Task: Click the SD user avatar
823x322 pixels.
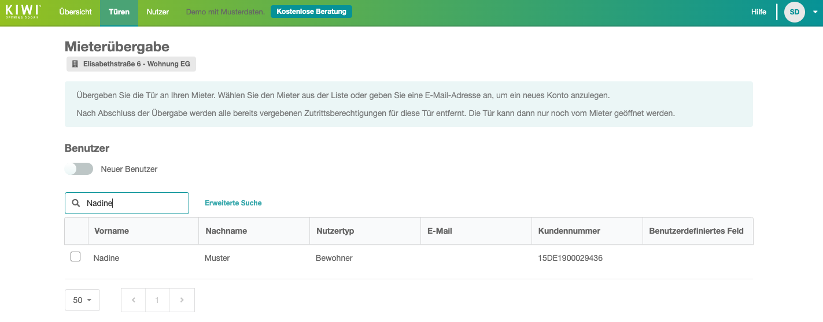Action: click(794, 12)
